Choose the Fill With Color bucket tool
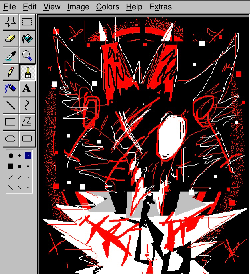 (27, 39)
